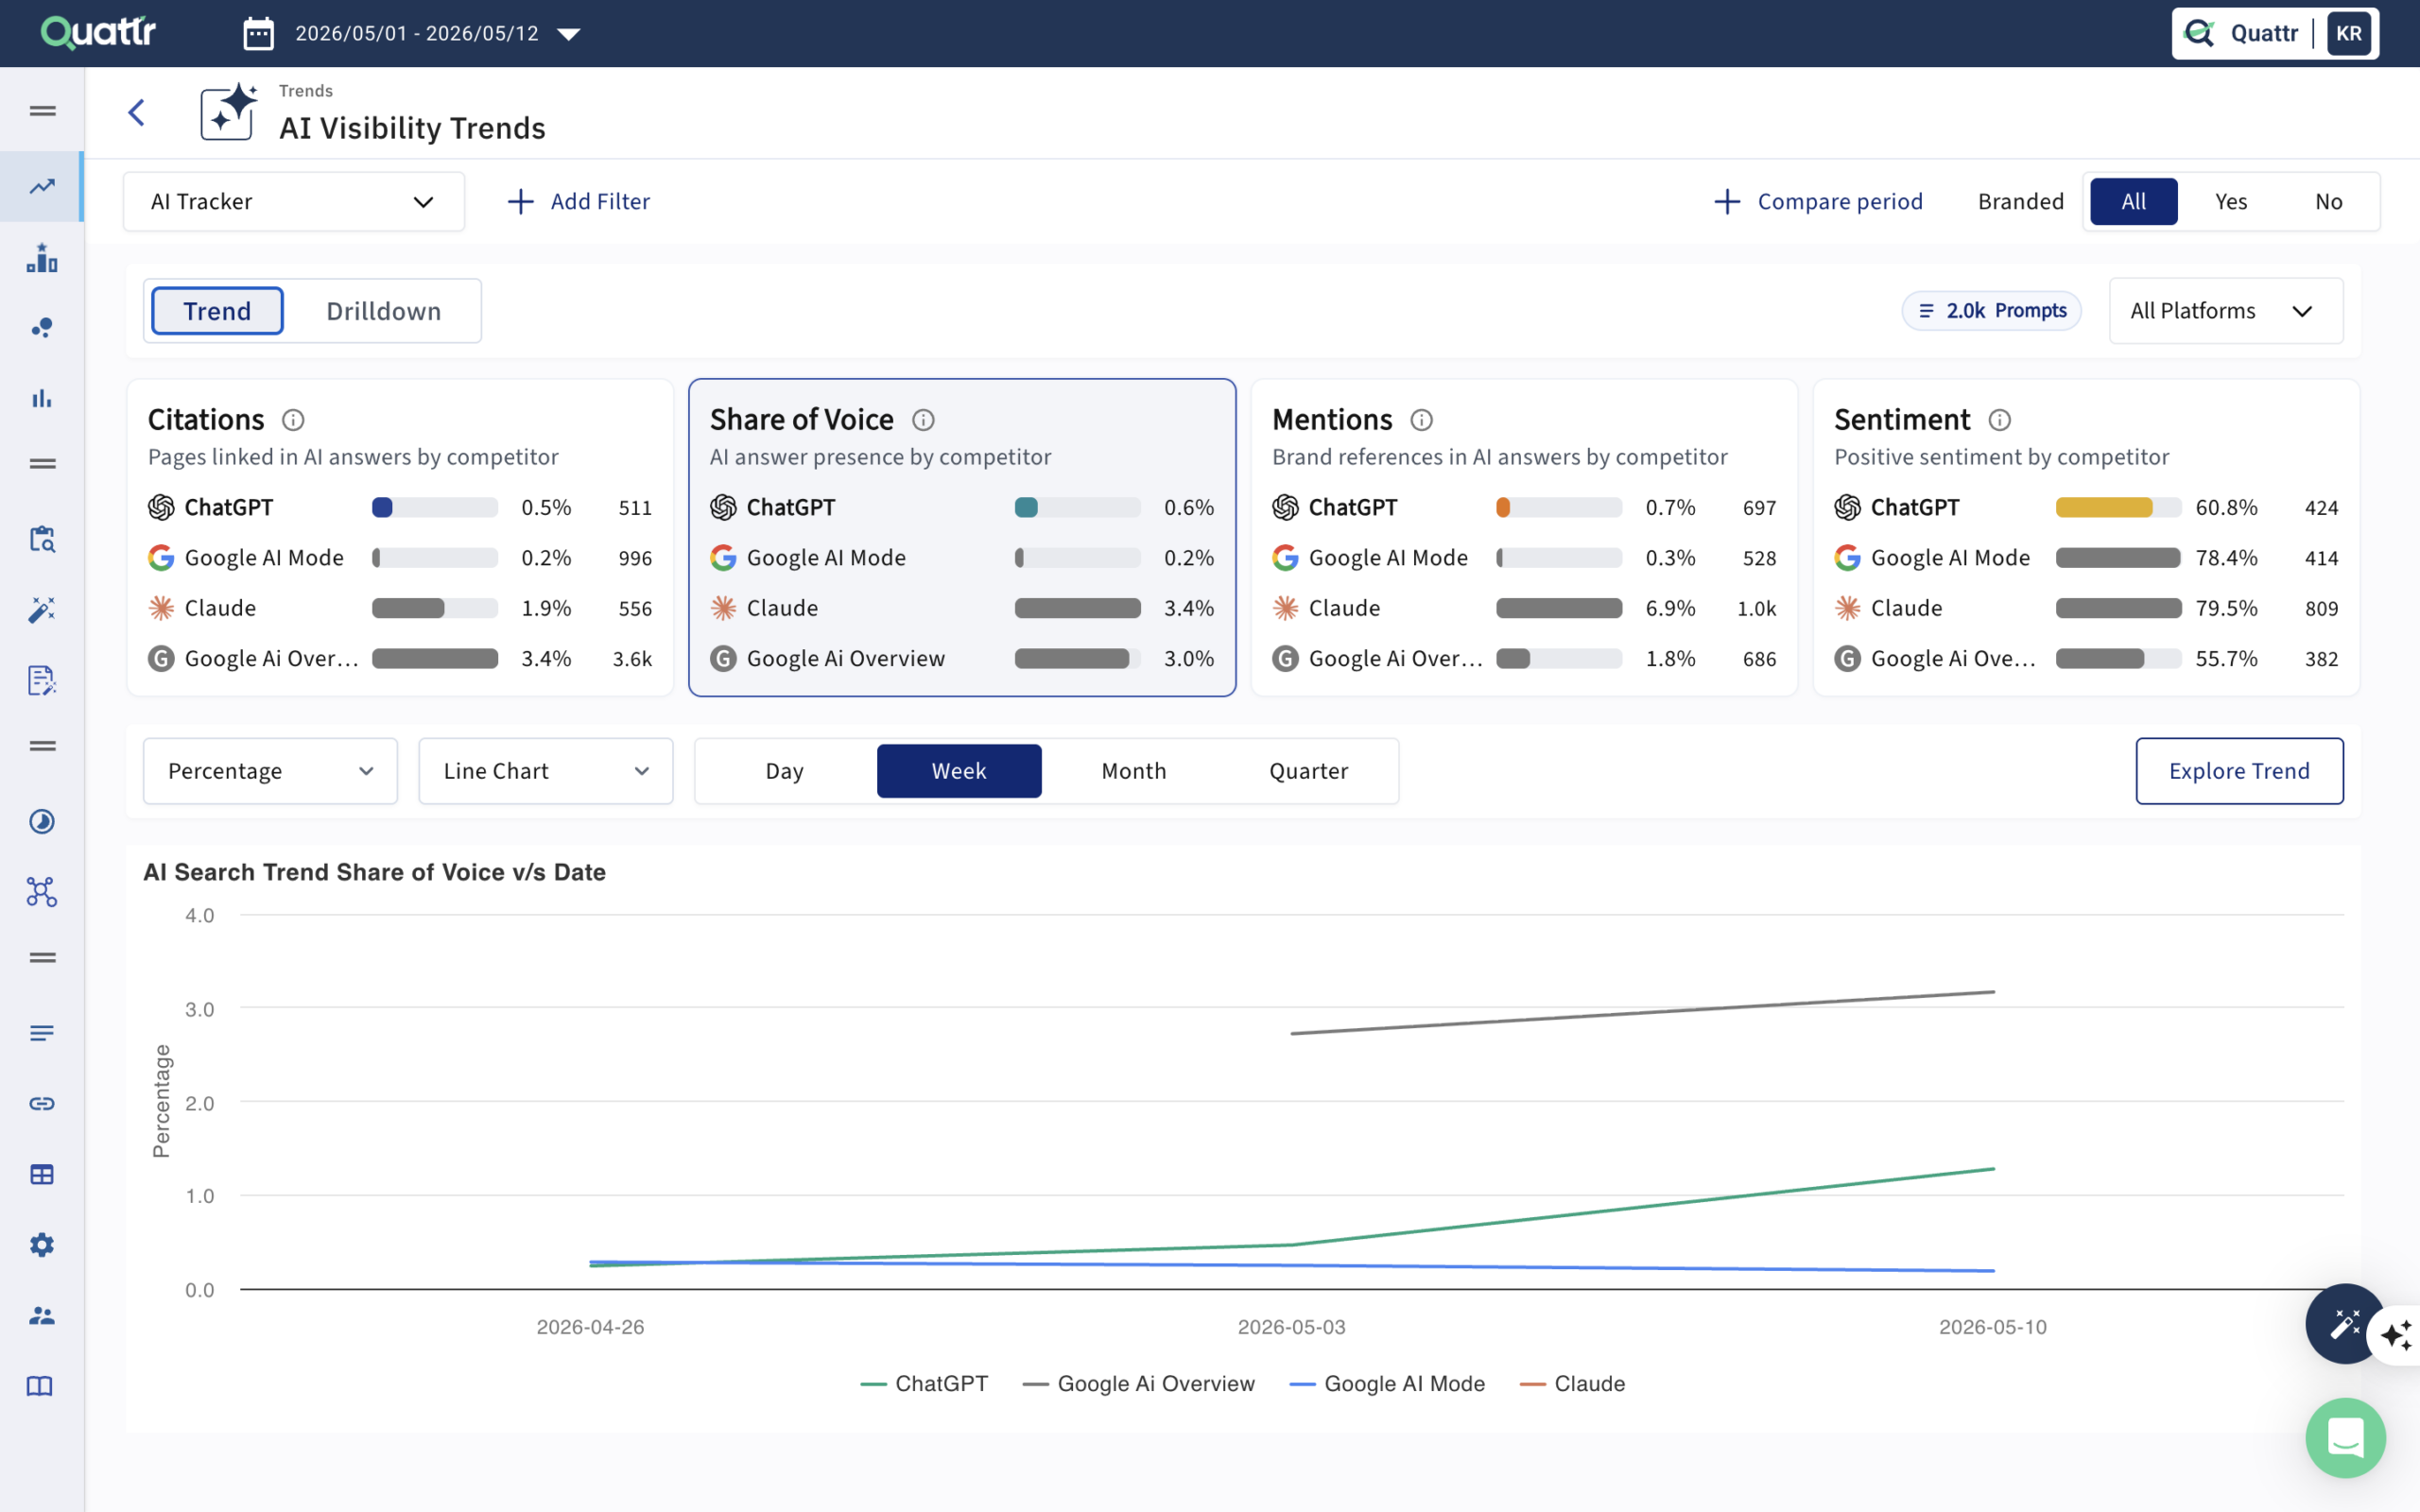Toggle Claude series in chart legend
Screen dimensions: 2420x1512
tap(1571, 1383)
